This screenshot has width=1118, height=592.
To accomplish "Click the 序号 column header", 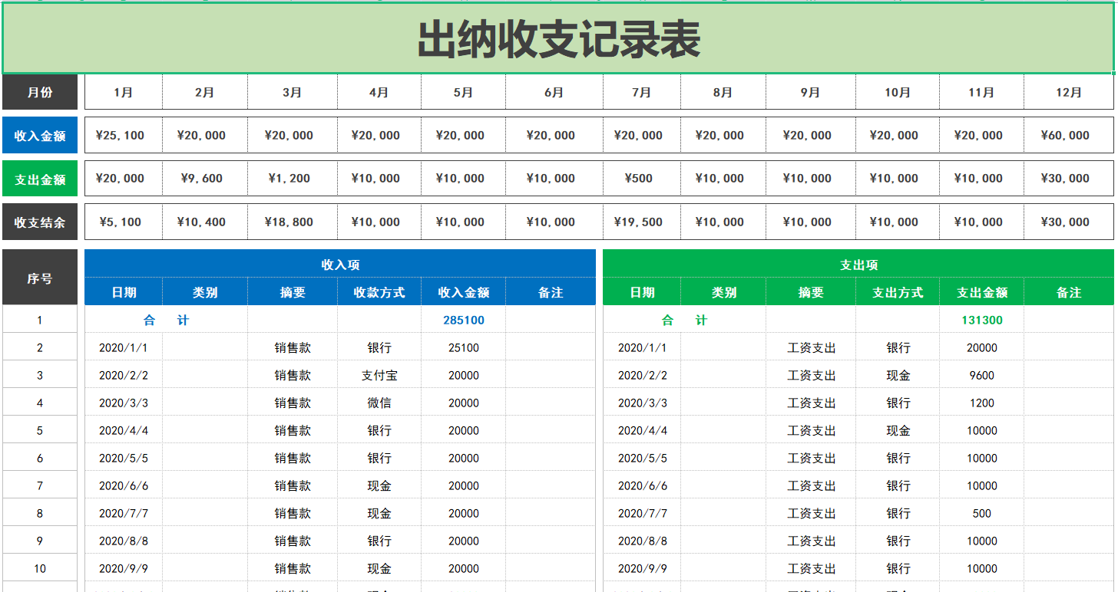I will [39, 277].
